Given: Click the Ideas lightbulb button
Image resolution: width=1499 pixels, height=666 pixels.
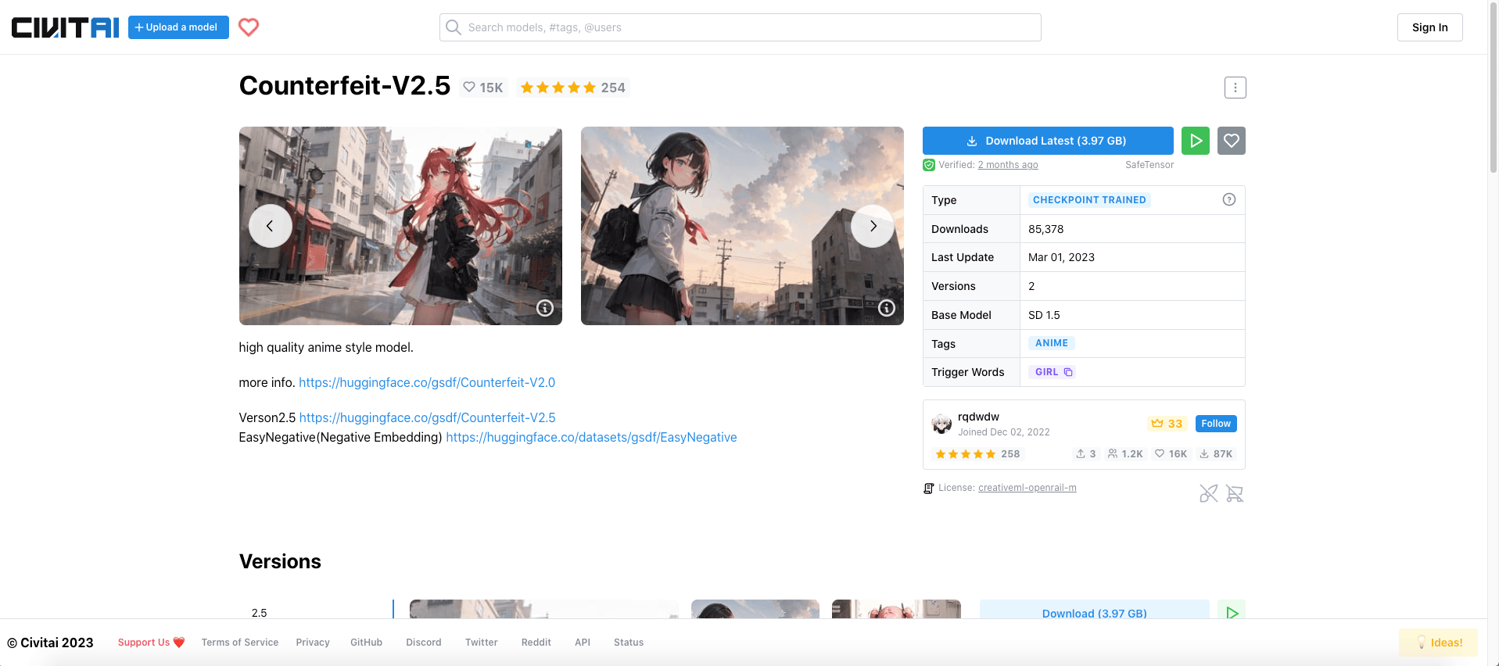Looking at the screenshot, I should pyautogui.click(x=1438, y=643).
